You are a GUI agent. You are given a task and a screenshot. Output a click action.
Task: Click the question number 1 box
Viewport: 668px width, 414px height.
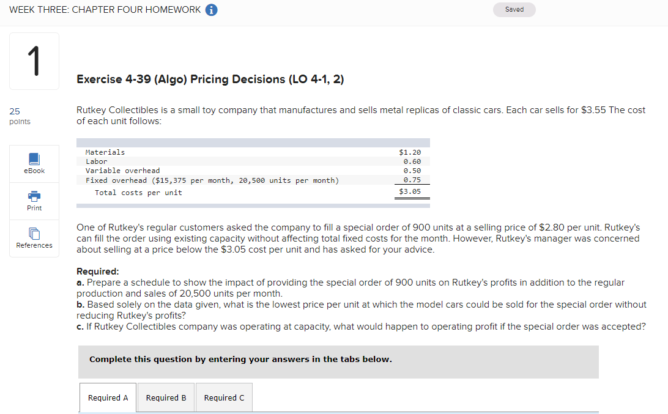[x=34, y=61]
